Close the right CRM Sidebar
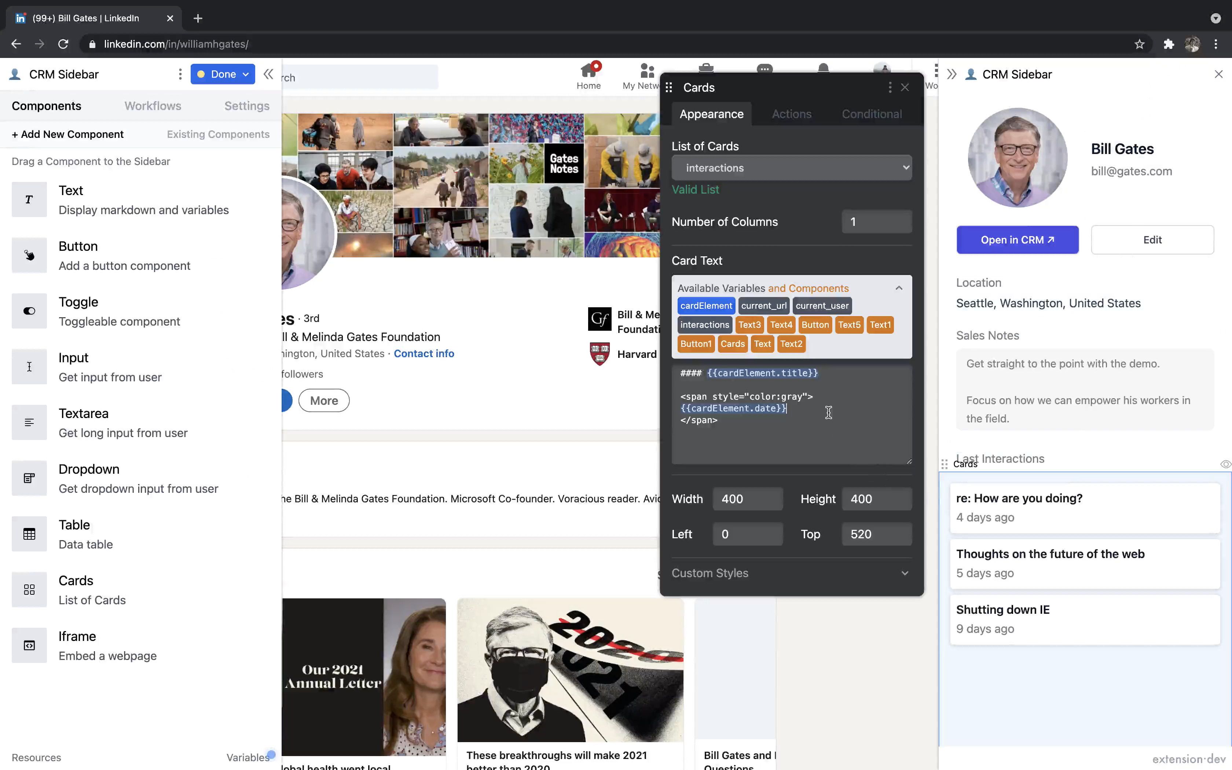The width and height of the screenshot is (1232, 770). 1218,74
